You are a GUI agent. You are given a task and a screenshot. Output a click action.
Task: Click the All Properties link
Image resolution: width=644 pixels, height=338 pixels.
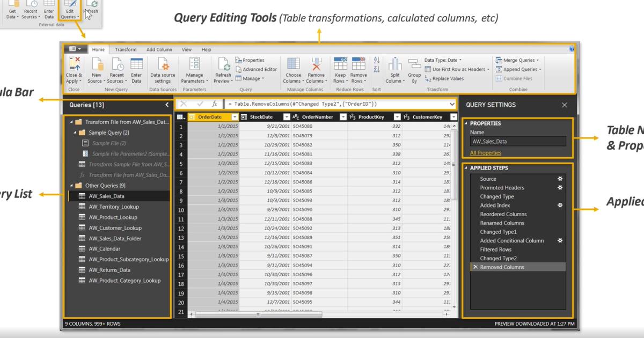pos(486,152)
